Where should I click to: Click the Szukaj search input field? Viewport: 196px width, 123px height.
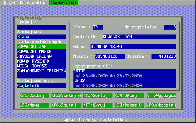[x=41, y=27]
